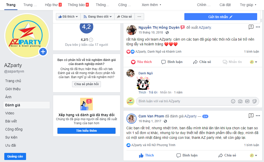This screenshot has width=264, height=162.
Task: Toggle Yêu thích reaction on Hồng Duyên's post
Action: tap(141, 62)
